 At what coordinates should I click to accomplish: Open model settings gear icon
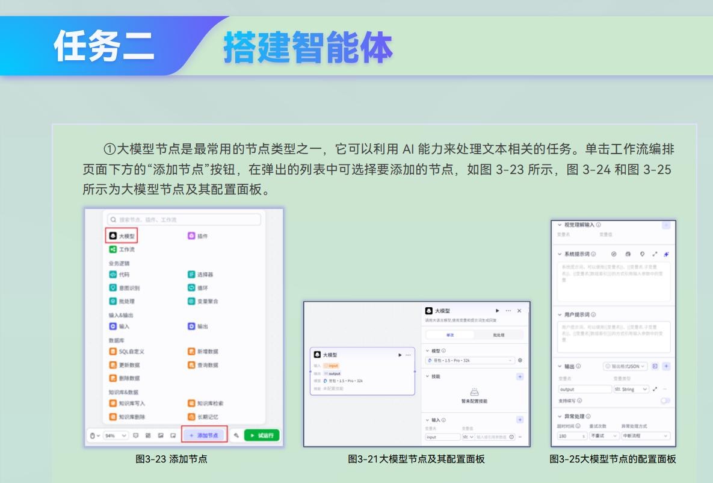click(x=520, y=360)
